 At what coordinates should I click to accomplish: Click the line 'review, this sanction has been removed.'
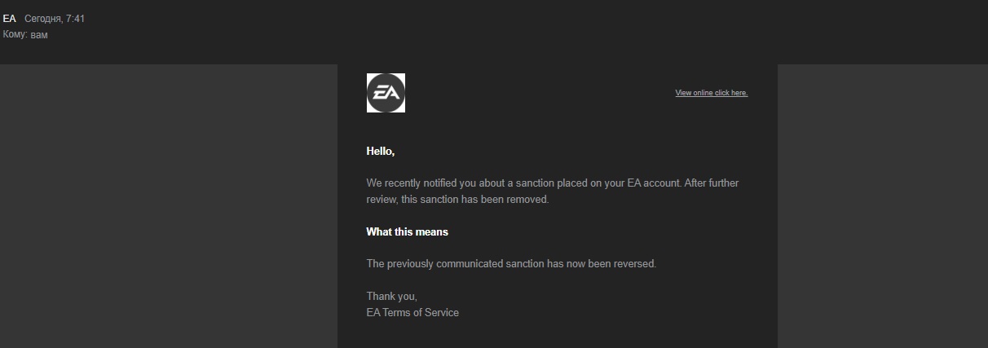(457, 200)
